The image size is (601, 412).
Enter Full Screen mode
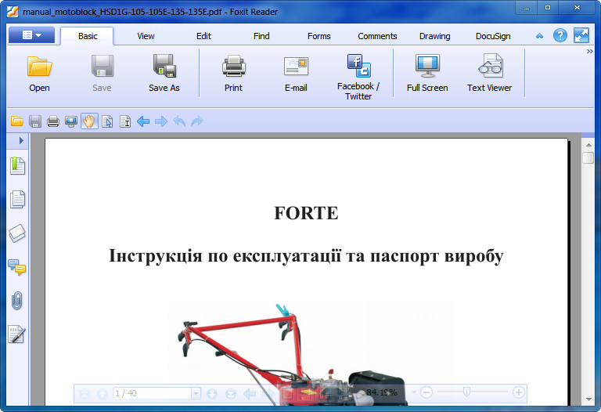[427, 74]
